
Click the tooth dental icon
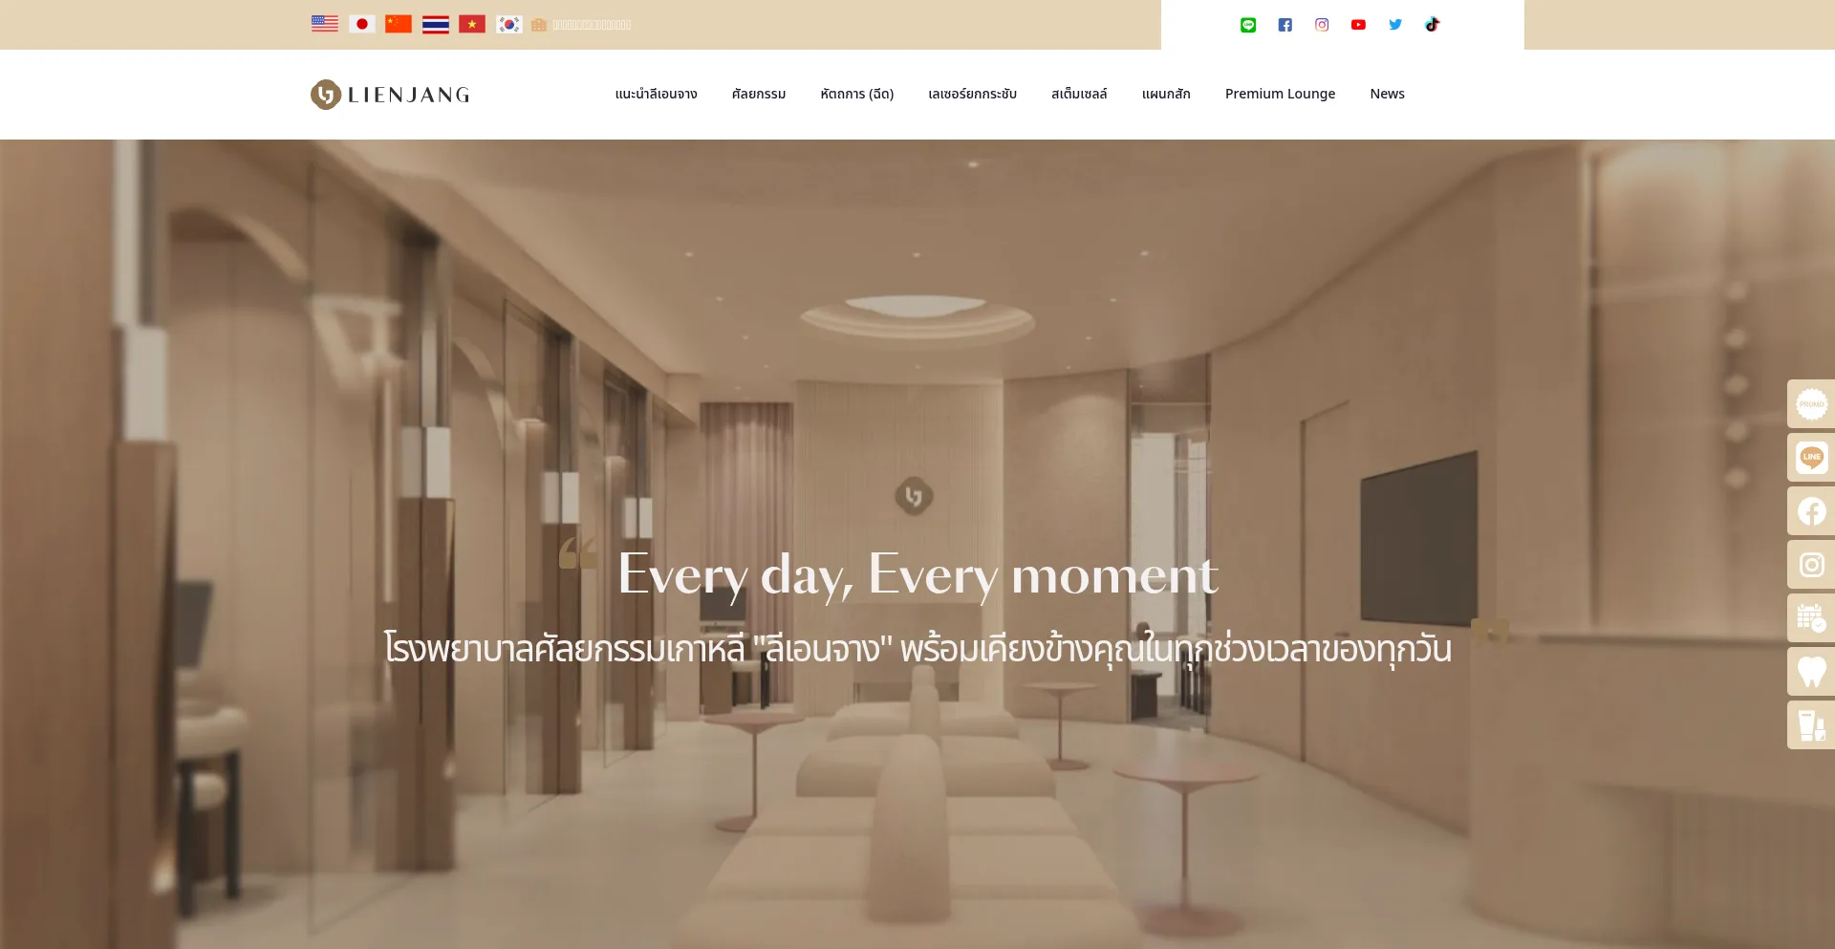(x=1811, y=672)
